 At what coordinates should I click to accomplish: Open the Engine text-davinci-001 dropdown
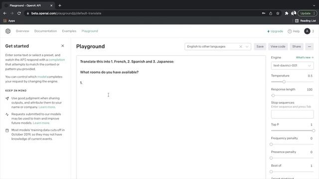tap(292, 66)
